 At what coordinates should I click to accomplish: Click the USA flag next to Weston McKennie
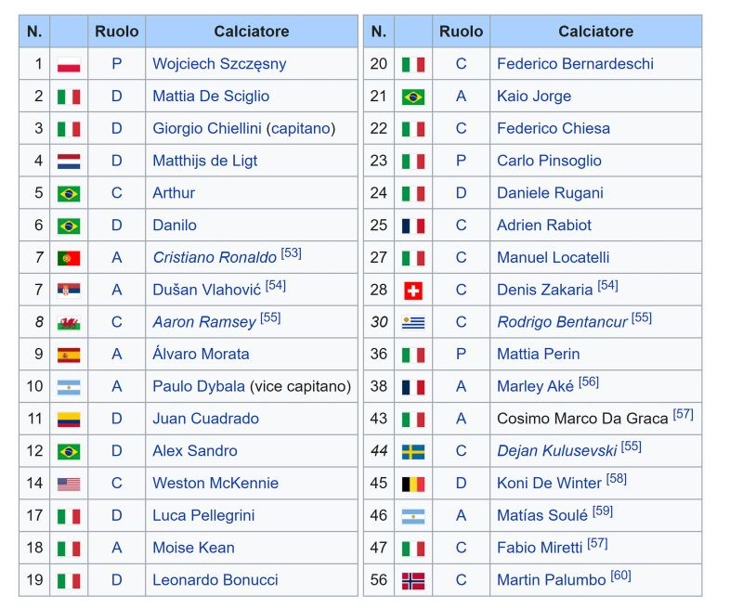click(69, 484)
